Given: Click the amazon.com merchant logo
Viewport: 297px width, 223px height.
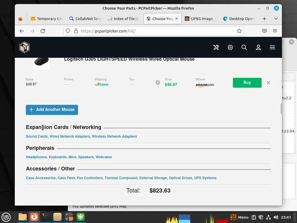Looking at the screenshot, I should [x=205, y=85].
